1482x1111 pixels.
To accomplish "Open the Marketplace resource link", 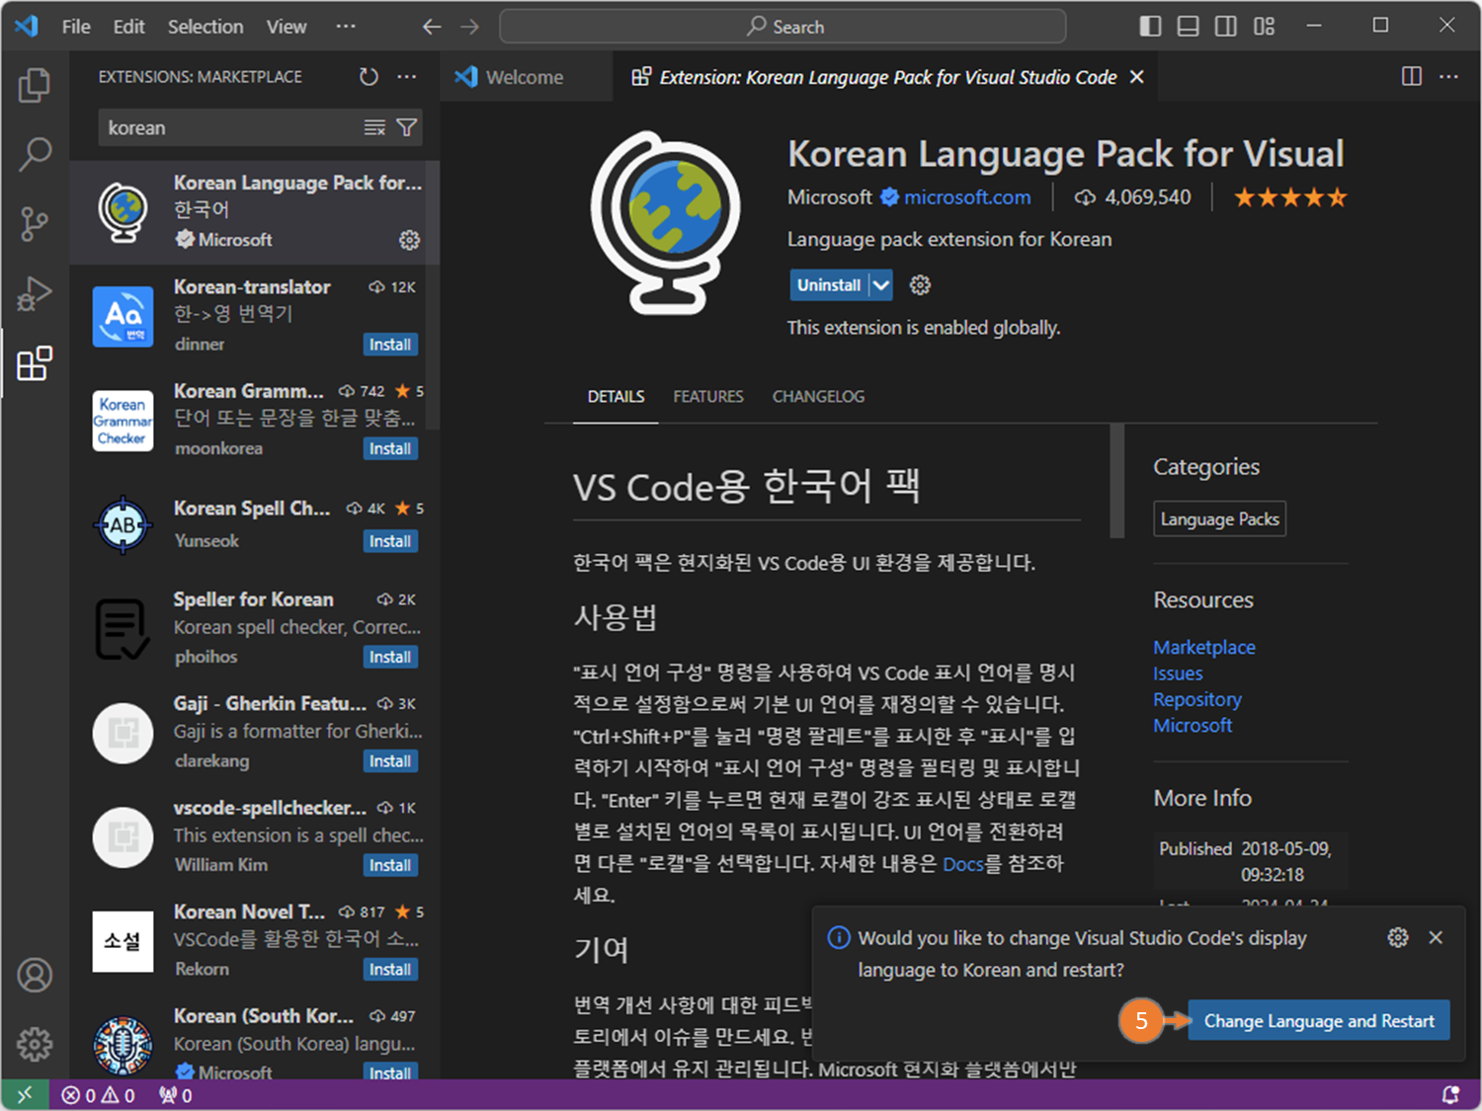I will pos(1204,648).
